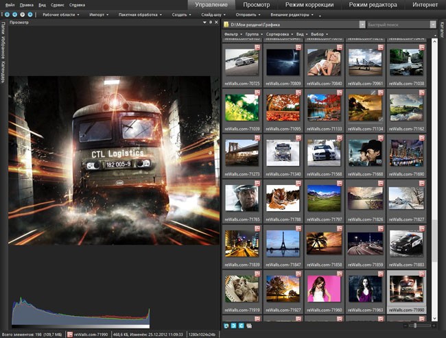Open the Пакетная обработка toolbar menu
446x338 pixels.
(139, 14)
